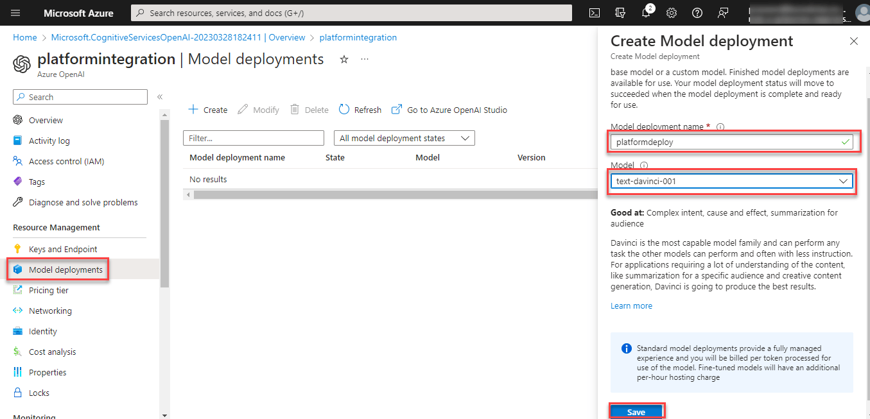Click the No results table row
This screenshot has height=419, width=870.
(390, 180)
